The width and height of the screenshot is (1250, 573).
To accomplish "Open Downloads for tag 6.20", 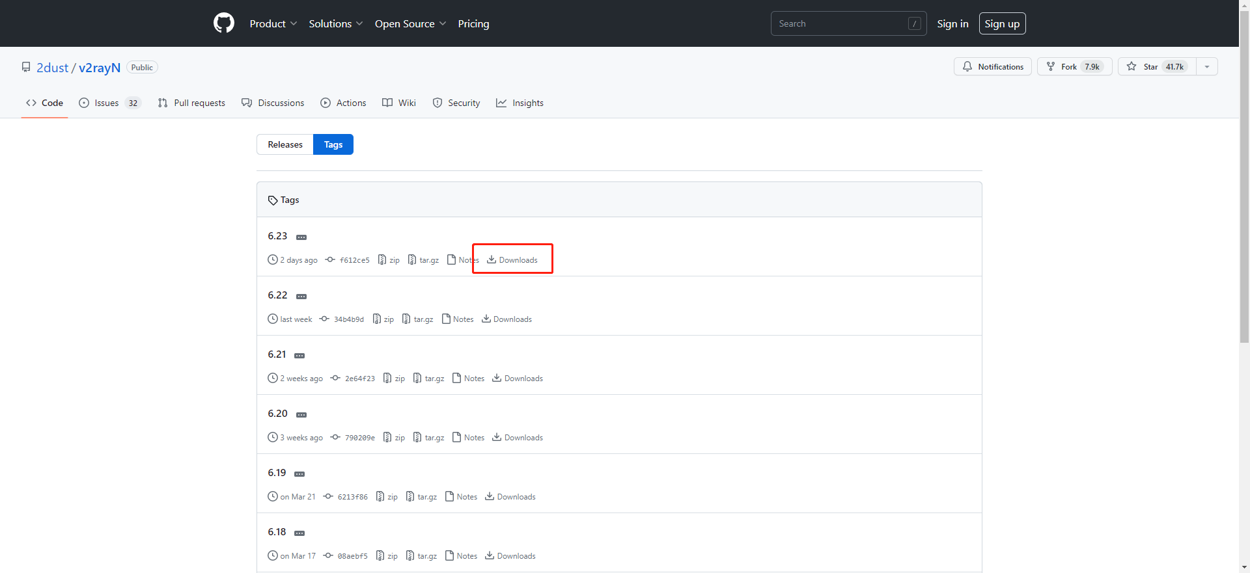I will point(518,438).
